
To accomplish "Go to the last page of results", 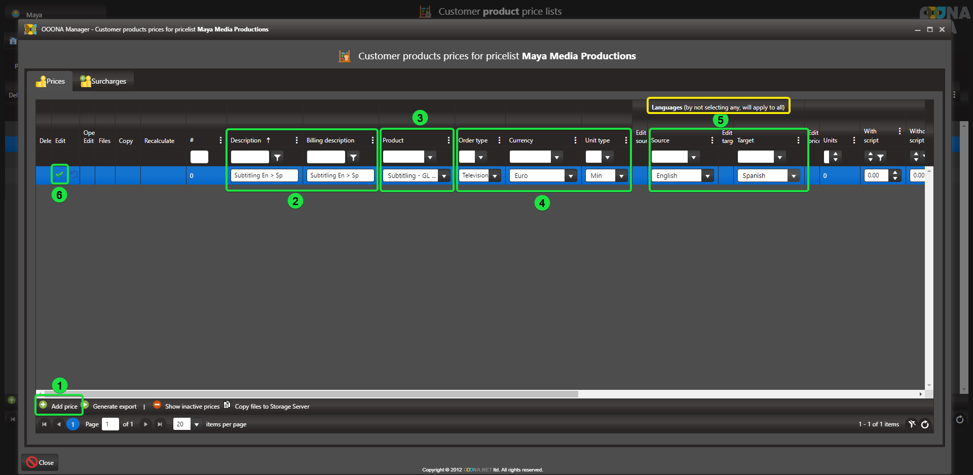I will 160,424.
